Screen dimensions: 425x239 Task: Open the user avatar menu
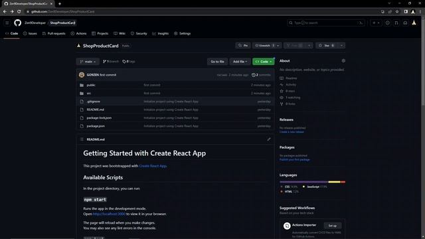pos(414,23)
